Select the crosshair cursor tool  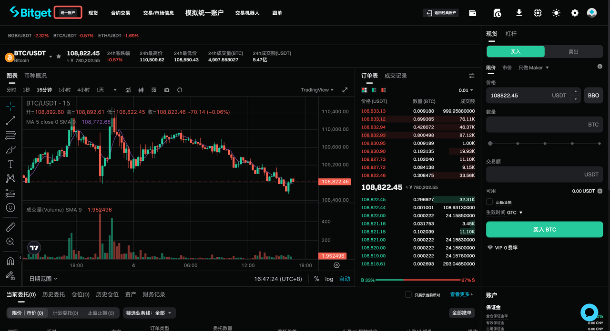10,106
